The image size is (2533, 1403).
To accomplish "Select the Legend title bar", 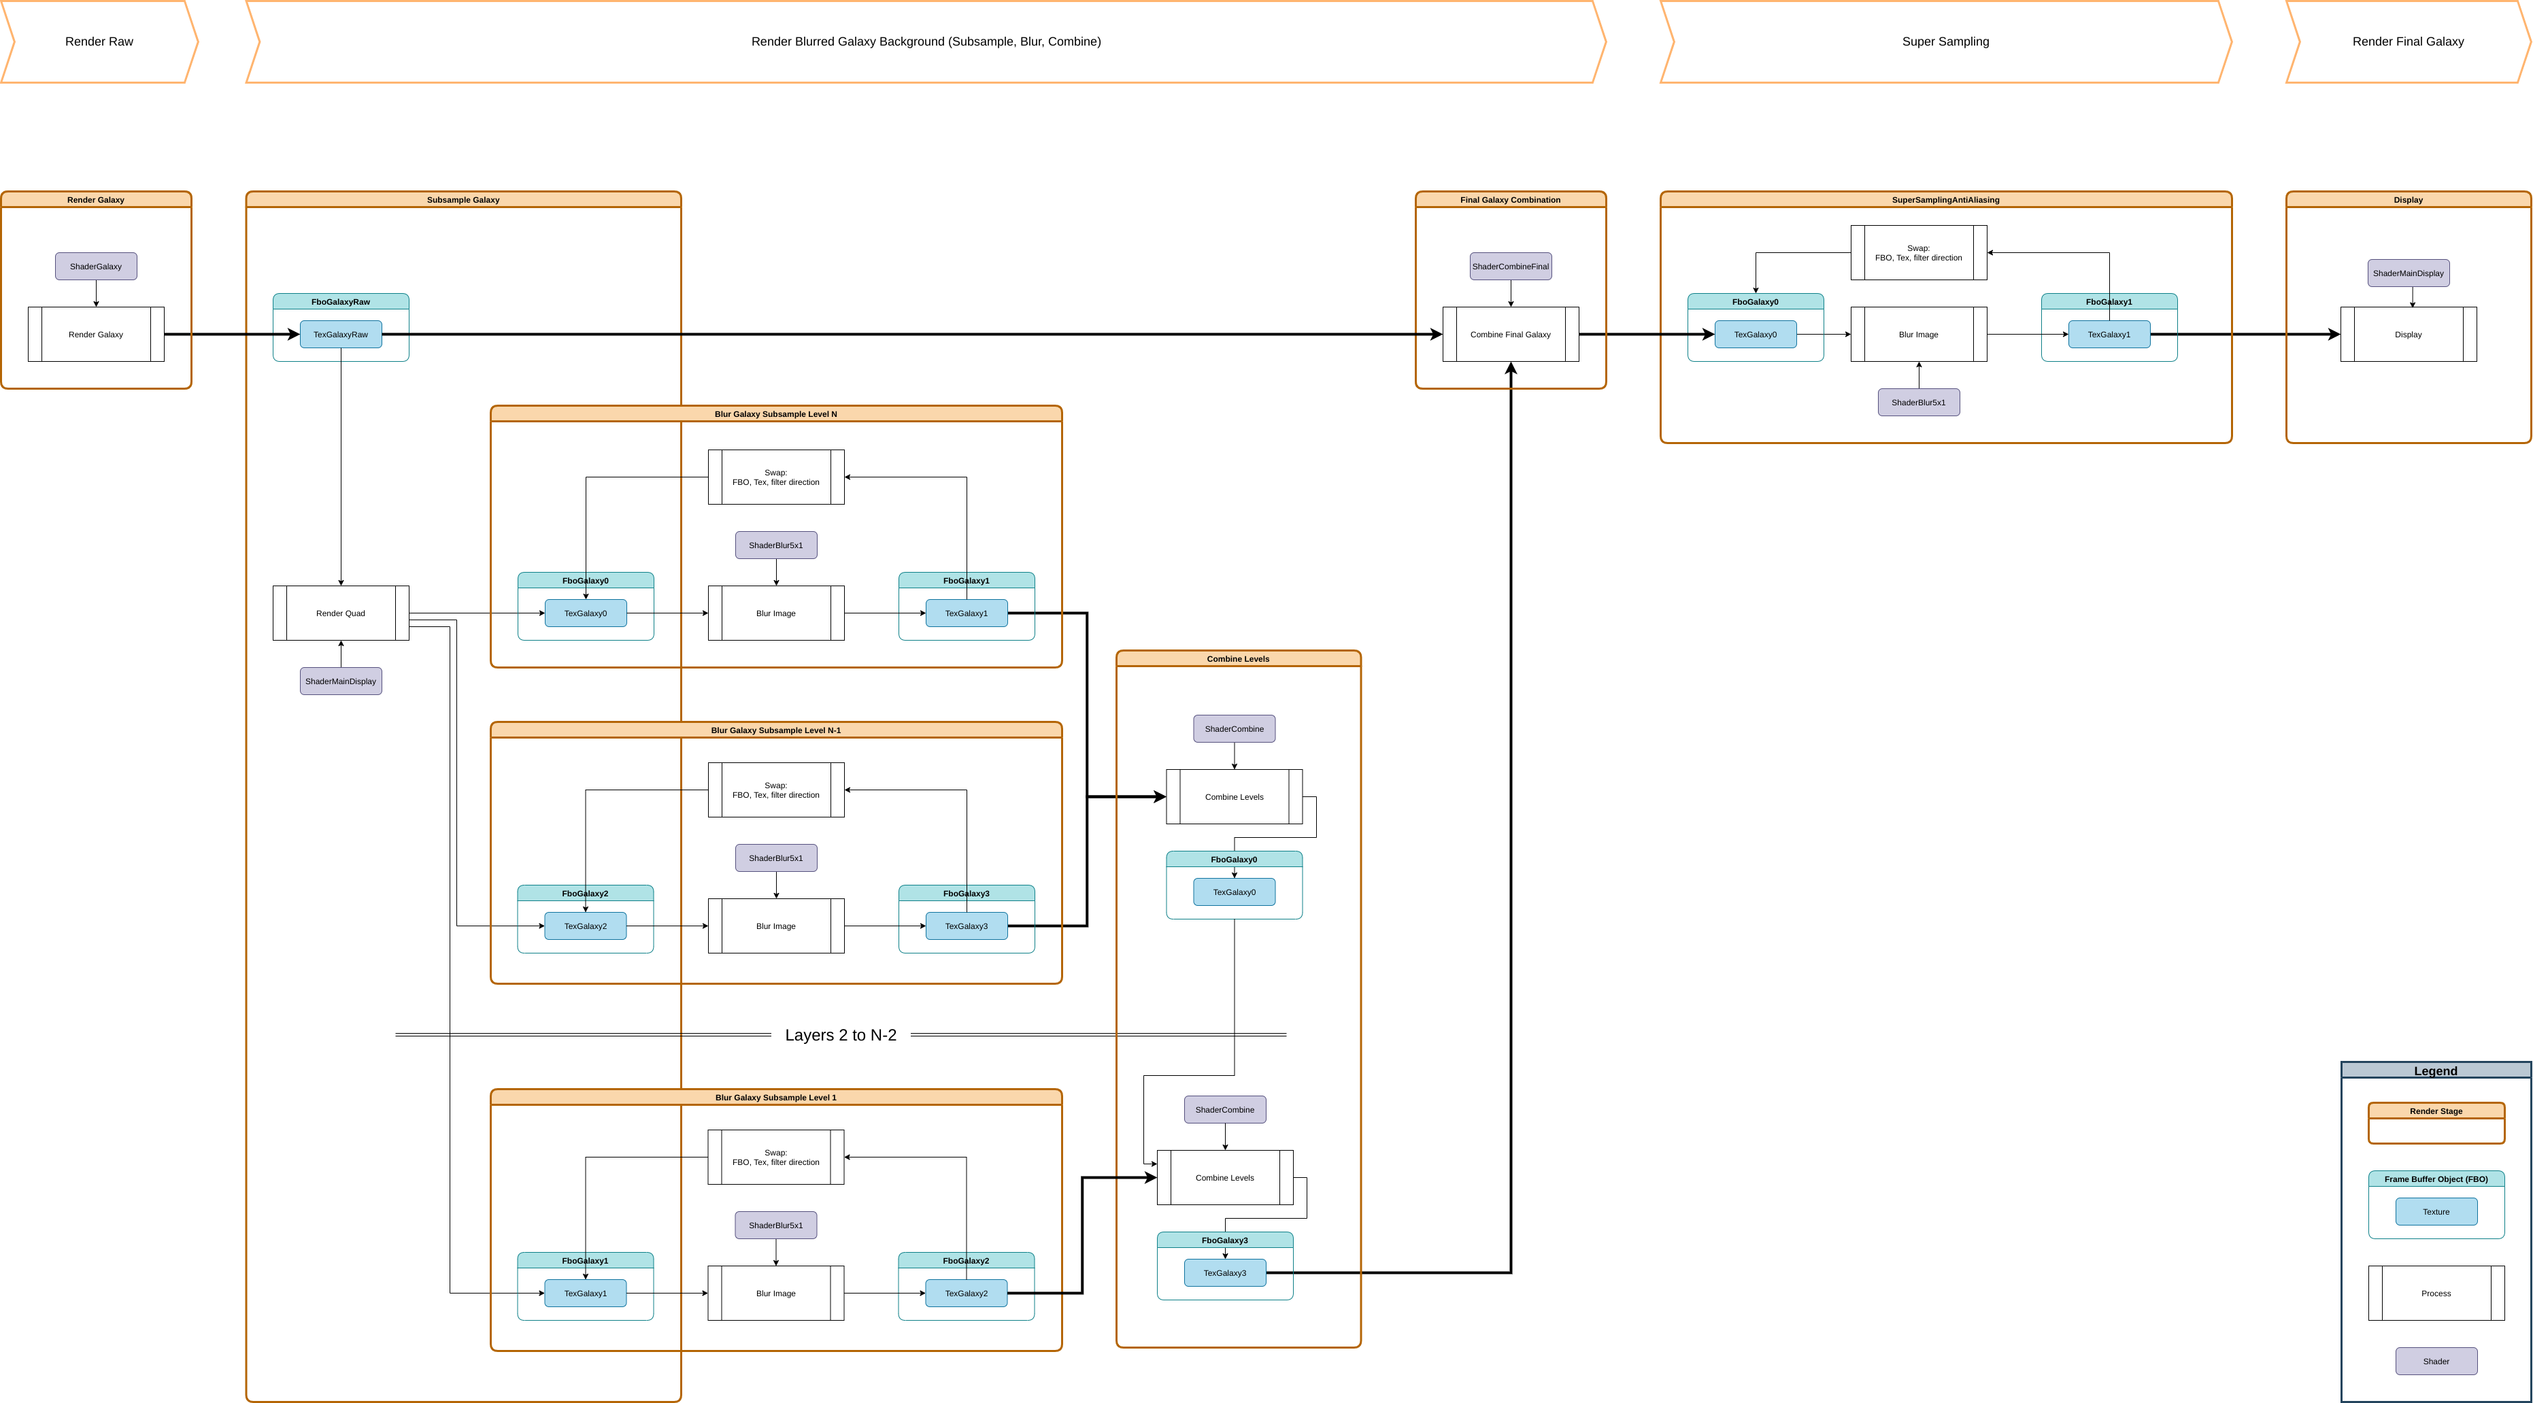I will [2436, 1070].
